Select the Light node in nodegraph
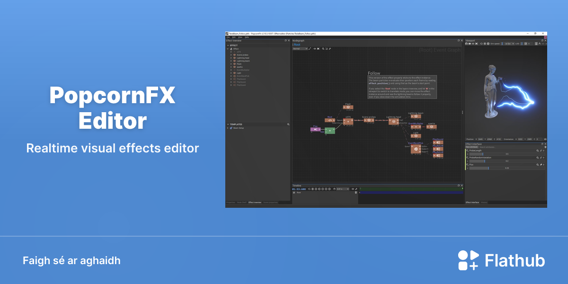568x284 pixels. (x=416, y=136)
